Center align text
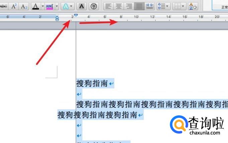 coord(119,6)
